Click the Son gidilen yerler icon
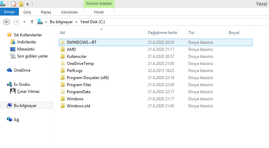This screenshot has width=269, height=148. pyautogui.click(x=13, y=56)
